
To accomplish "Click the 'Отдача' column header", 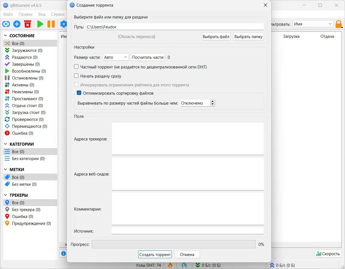I will [327, 36].
